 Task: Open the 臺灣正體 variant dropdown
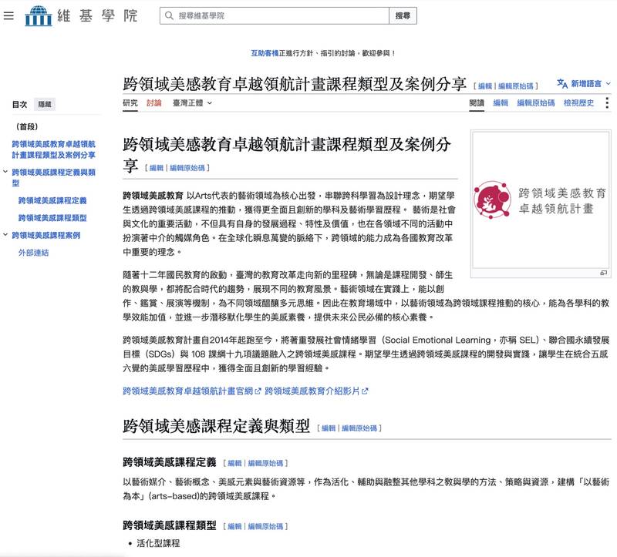point(192,103)
